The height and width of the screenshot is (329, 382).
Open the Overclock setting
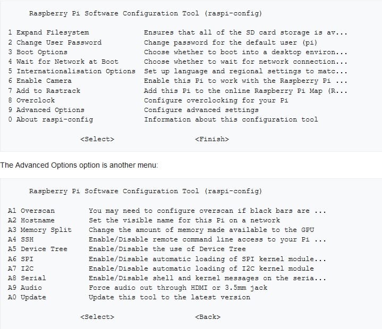pos(31,100)
